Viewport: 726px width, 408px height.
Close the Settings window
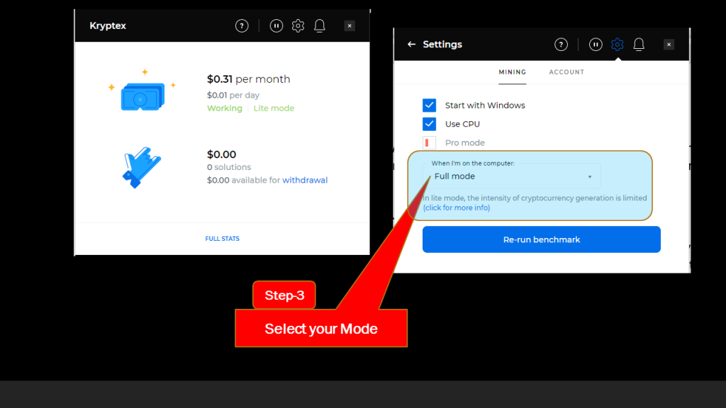pyautogui.click(x=669, y=45)
